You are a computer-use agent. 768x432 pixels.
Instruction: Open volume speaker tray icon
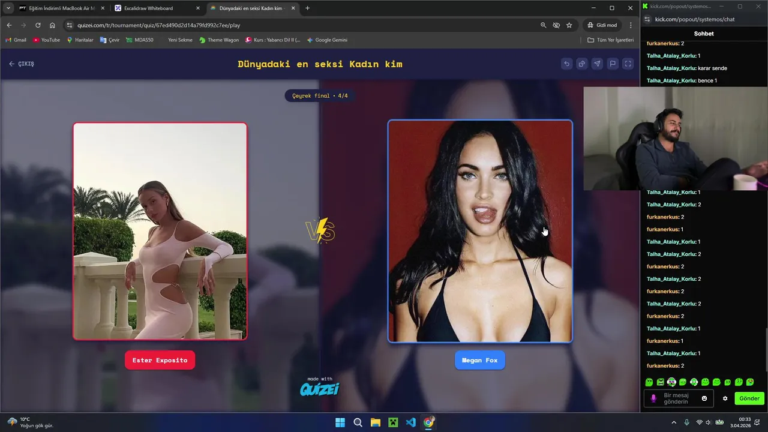click(x=709, y=422)
